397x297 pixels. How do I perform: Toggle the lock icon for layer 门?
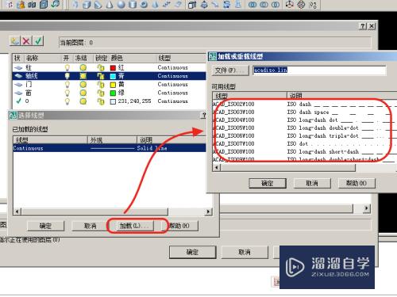pyautogui.click(x=100, y=85)
